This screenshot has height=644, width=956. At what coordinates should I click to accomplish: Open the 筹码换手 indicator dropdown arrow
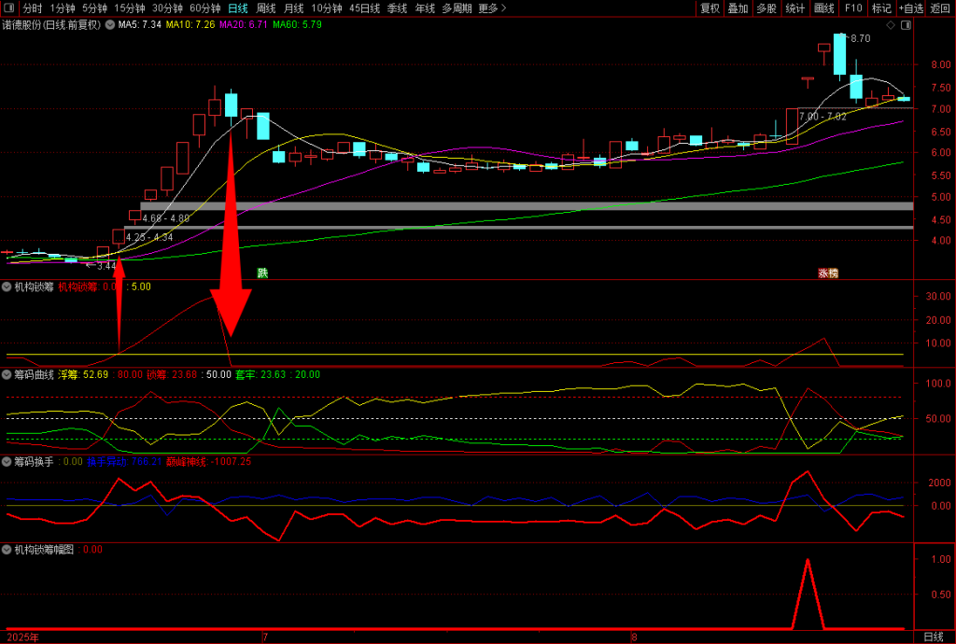pos(7,461)
